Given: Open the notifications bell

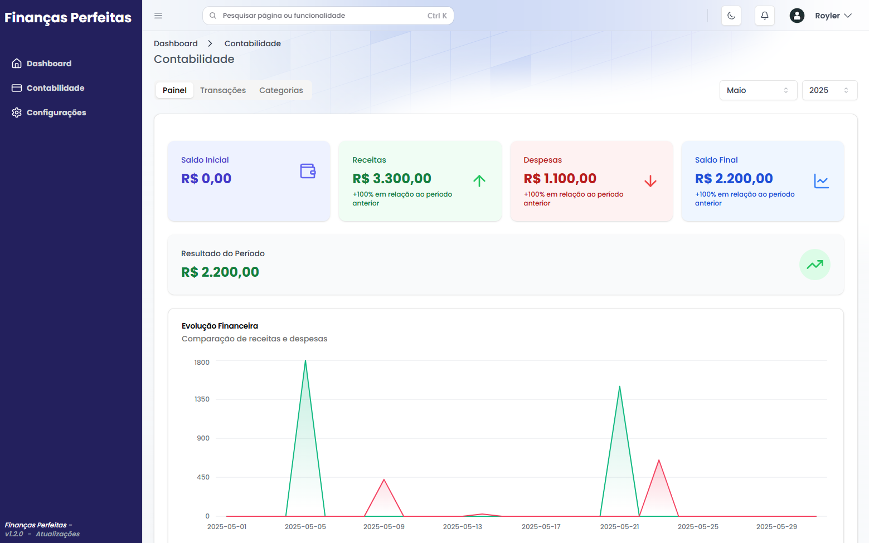Looking at the screenshot, I should point(765,16).
